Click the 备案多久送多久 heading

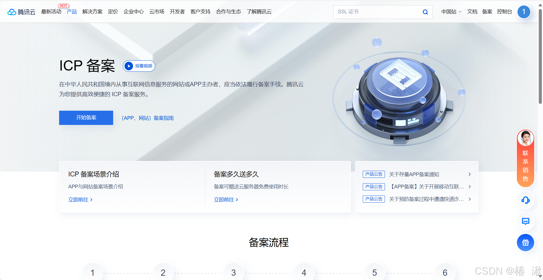click(x=236, y=174)
